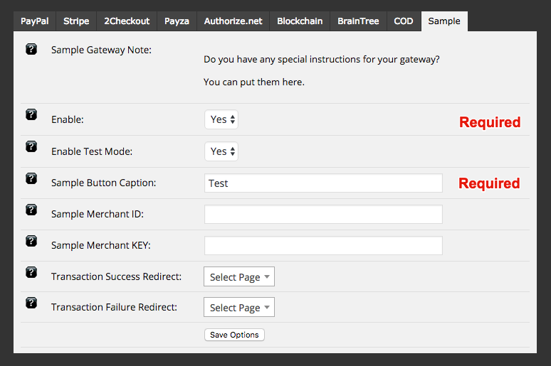Open help icon for Sample Merchant KEY
The image size is (551, 366).
pos(31,241)
